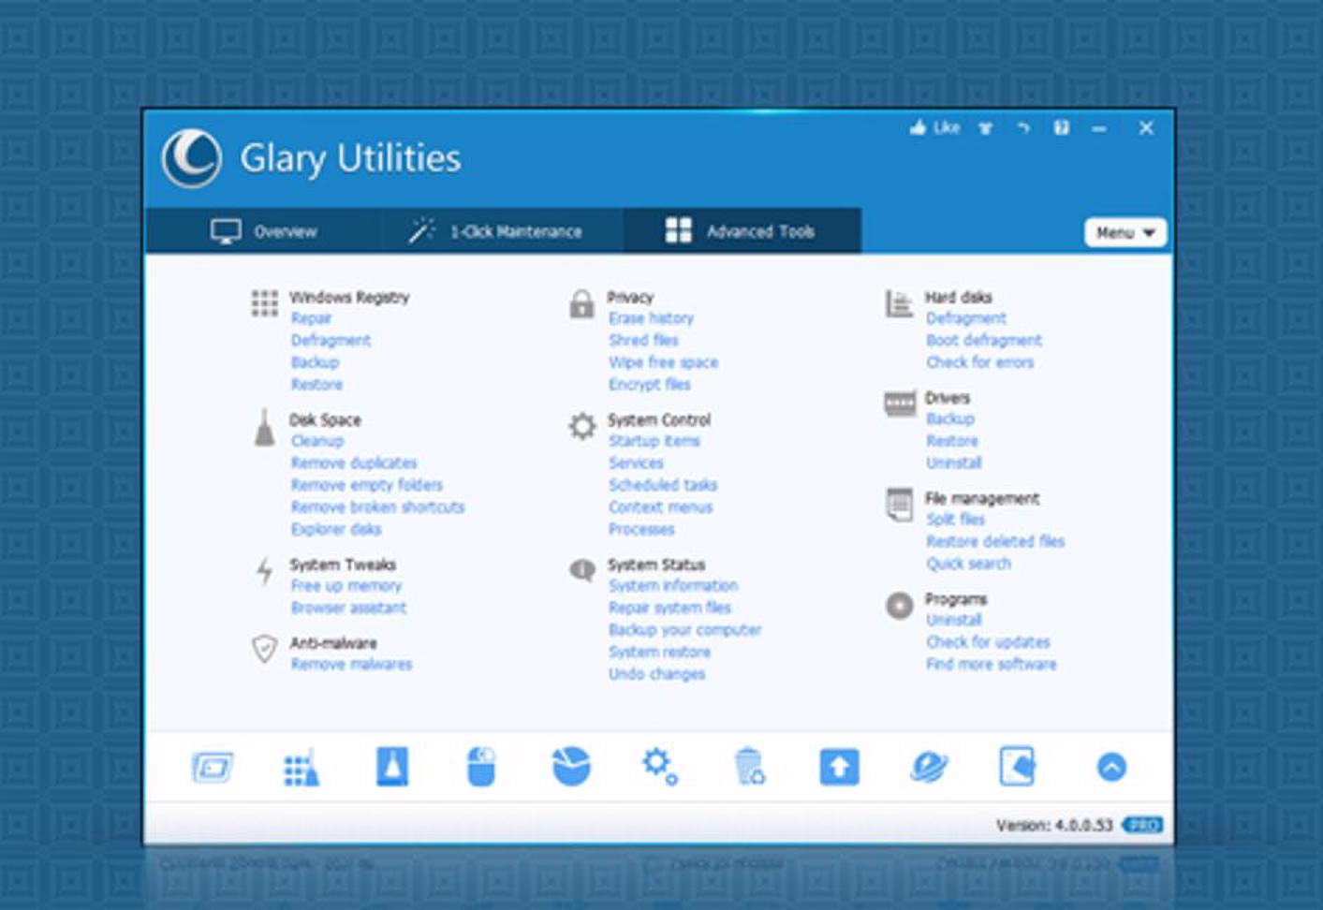Screen dimensions: 1323x910
Task: Switch to the Overview tab
Action: pyautogui.click(x=264, y=231)
